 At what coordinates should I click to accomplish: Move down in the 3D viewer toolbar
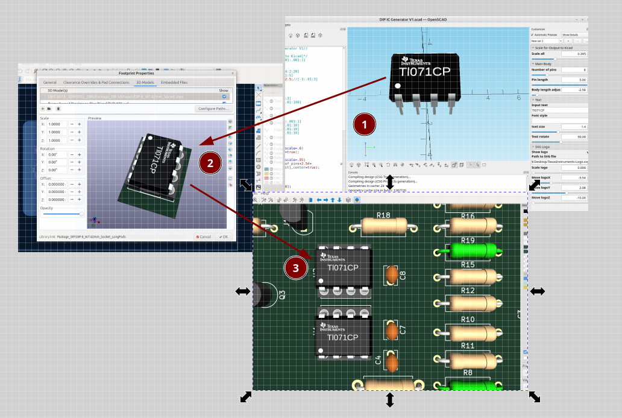pyautogui.click(x=339, y=200)
